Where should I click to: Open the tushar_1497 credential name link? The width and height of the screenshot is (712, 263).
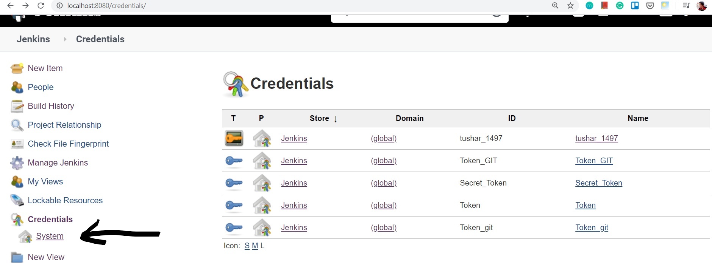(x=596, y=138)
